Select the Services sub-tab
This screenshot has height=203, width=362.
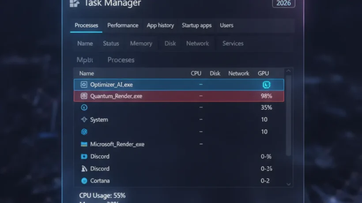pos(233,43)
